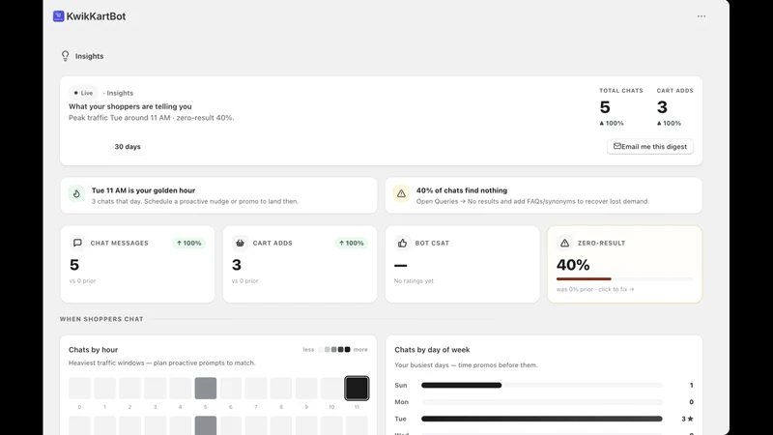Screen dimensions: 773x435
Task: Click the 'No ratings yet' text
Action: 414,281
